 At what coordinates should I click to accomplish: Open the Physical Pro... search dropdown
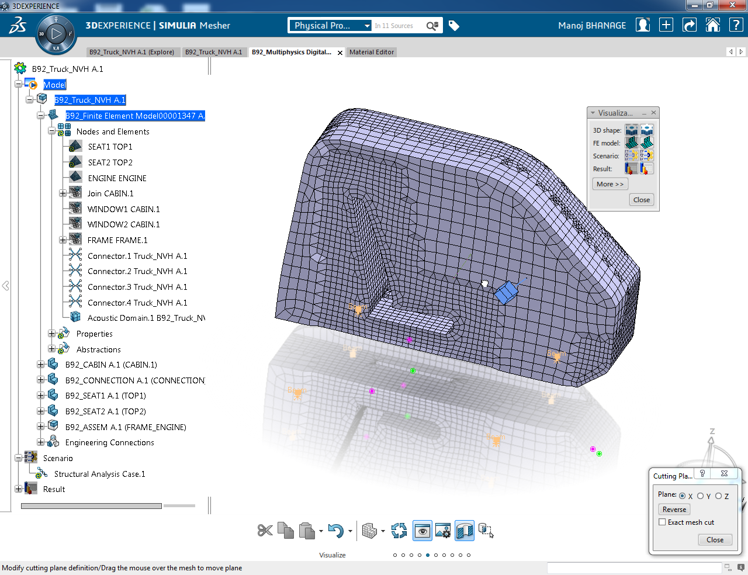click(x=367, y=26)
